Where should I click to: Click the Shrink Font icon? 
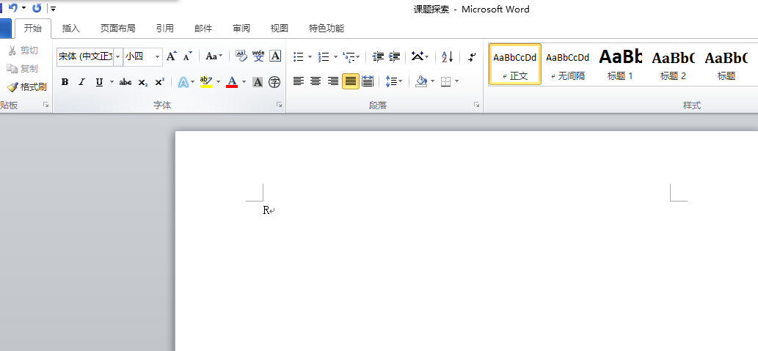[x=188, y=56]
